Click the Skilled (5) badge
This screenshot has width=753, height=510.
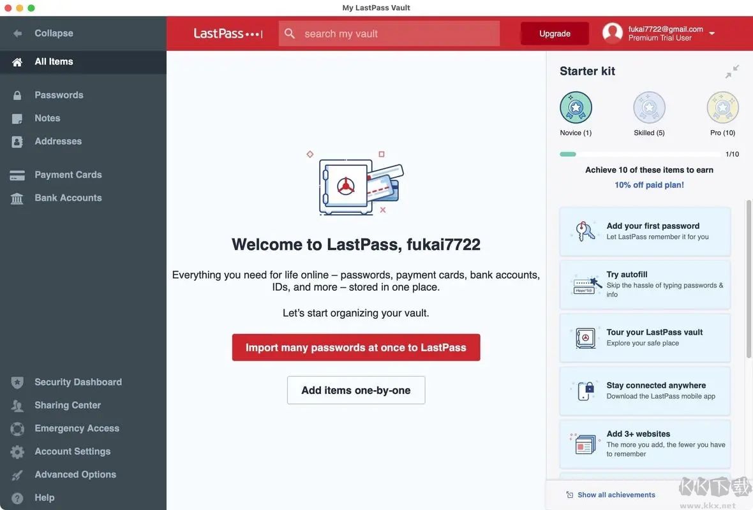click(x=649, y=108)
